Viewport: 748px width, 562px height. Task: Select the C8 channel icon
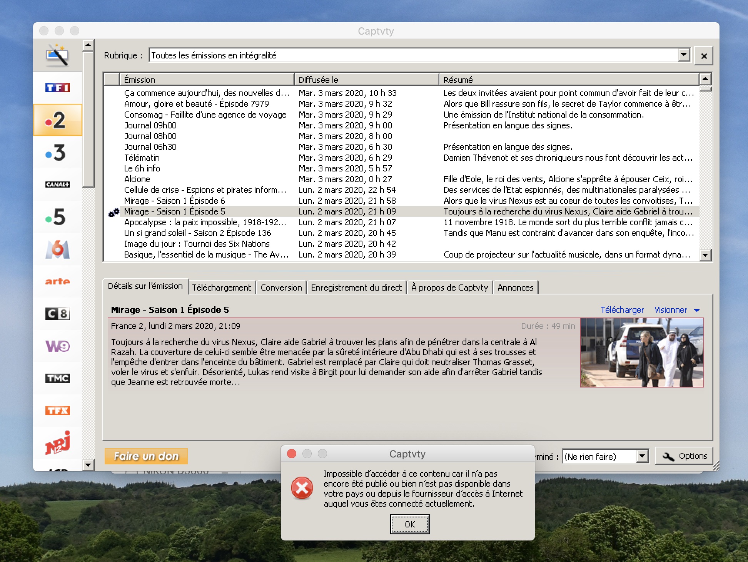point(58,314)
